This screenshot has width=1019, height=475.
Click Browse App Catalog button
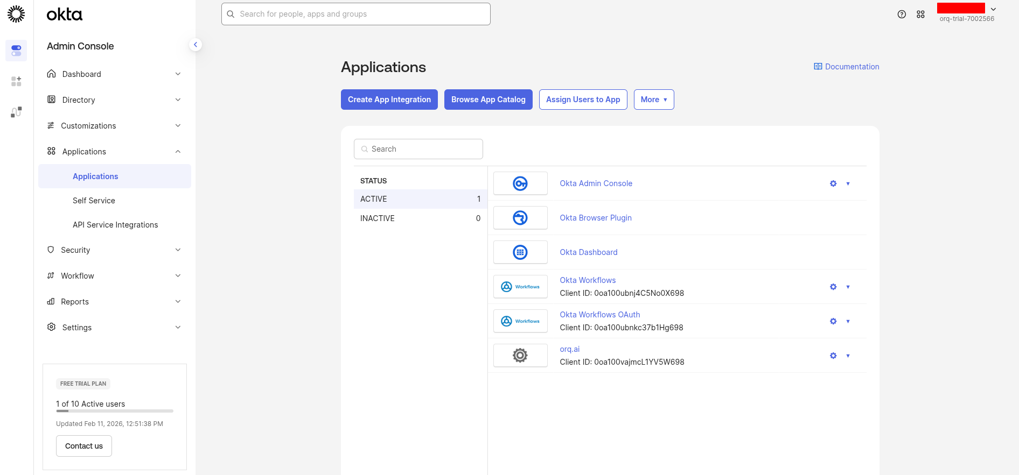[x=488, y=100]
